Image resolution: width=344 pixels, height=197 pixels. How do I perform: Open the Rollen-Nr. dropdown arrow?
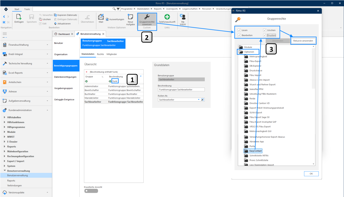(199, 100)
